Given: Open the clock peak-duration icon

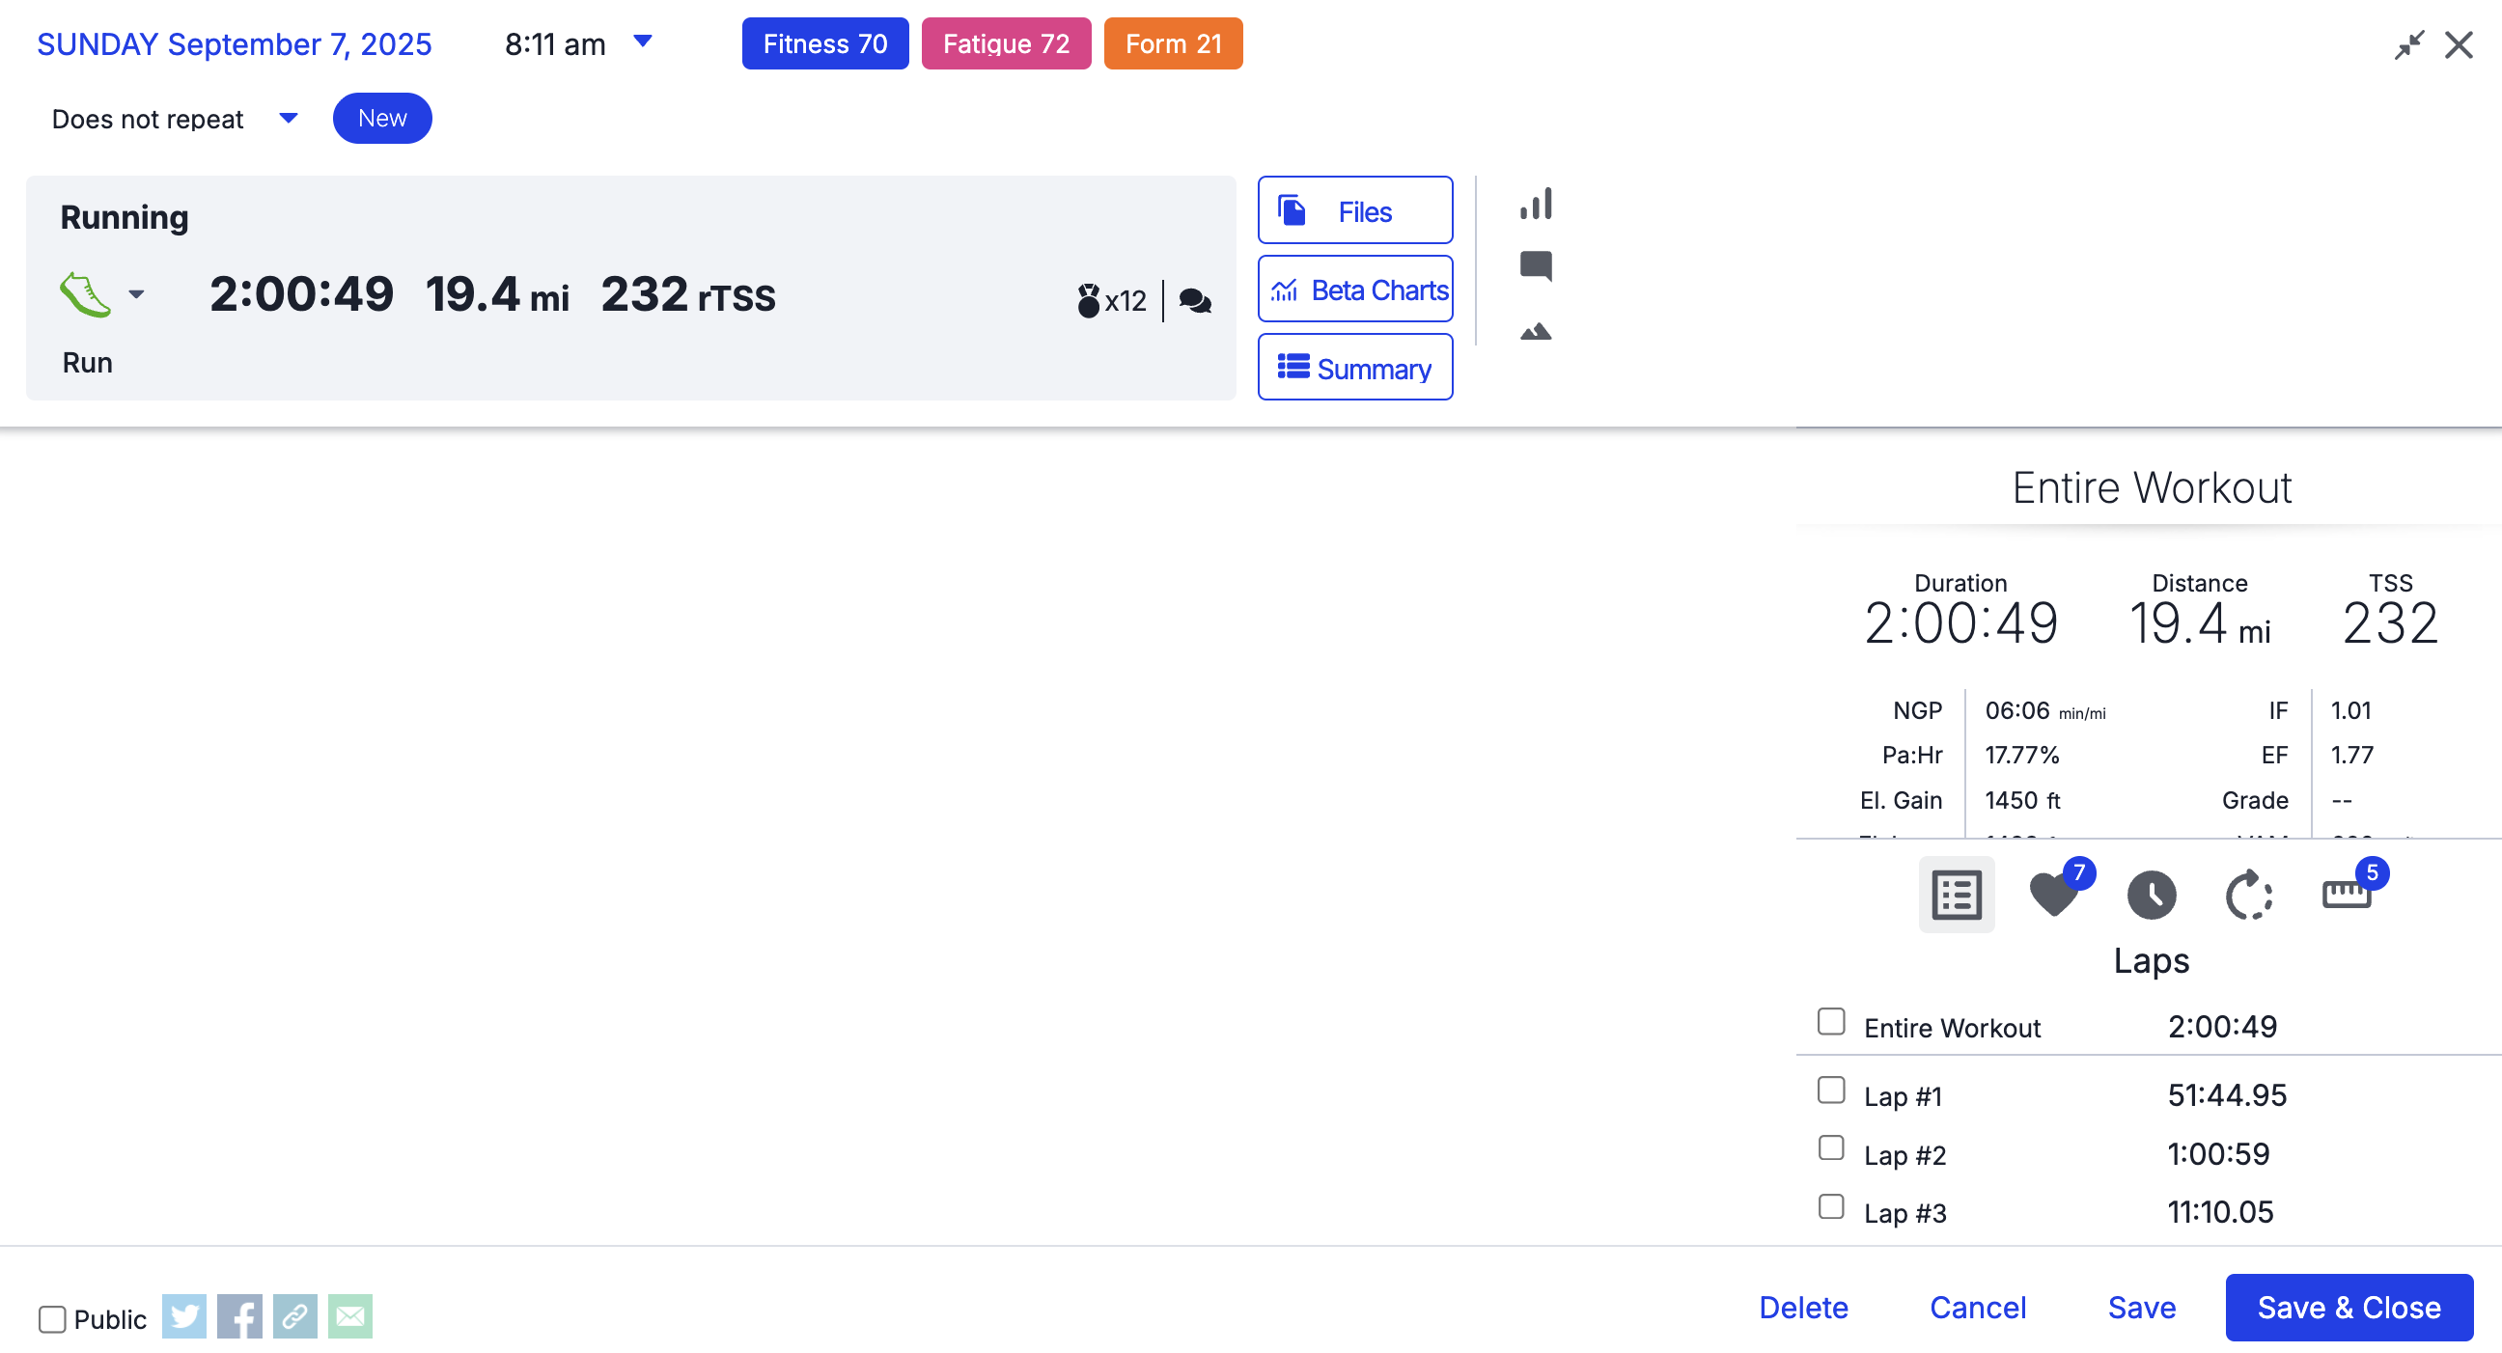Looking at the screenshot, I should 2152,895.
